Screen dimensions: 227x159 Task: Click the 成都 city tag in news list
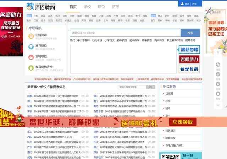30,96
